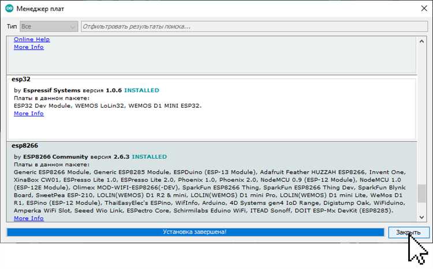The image size is (433, 269).
Task: Click the scrollbar up arrow
Action: [x=422, y=40]
